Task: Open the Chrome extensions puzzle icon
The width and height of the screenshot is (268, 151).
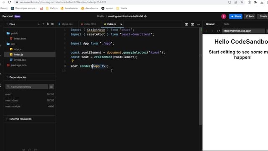Action: click(x=255, y=2)
